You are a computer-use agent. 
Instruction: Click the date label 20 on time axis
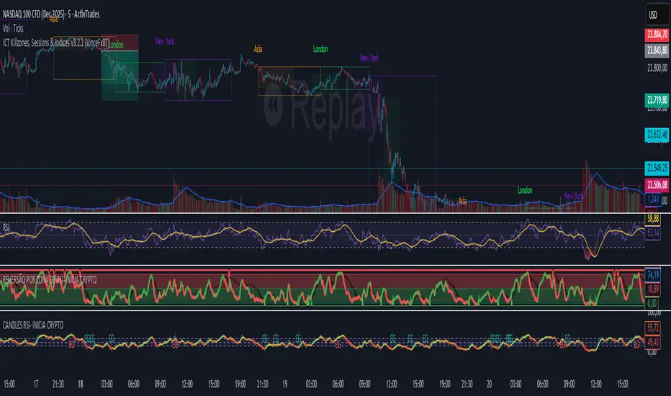pos(489,384)
